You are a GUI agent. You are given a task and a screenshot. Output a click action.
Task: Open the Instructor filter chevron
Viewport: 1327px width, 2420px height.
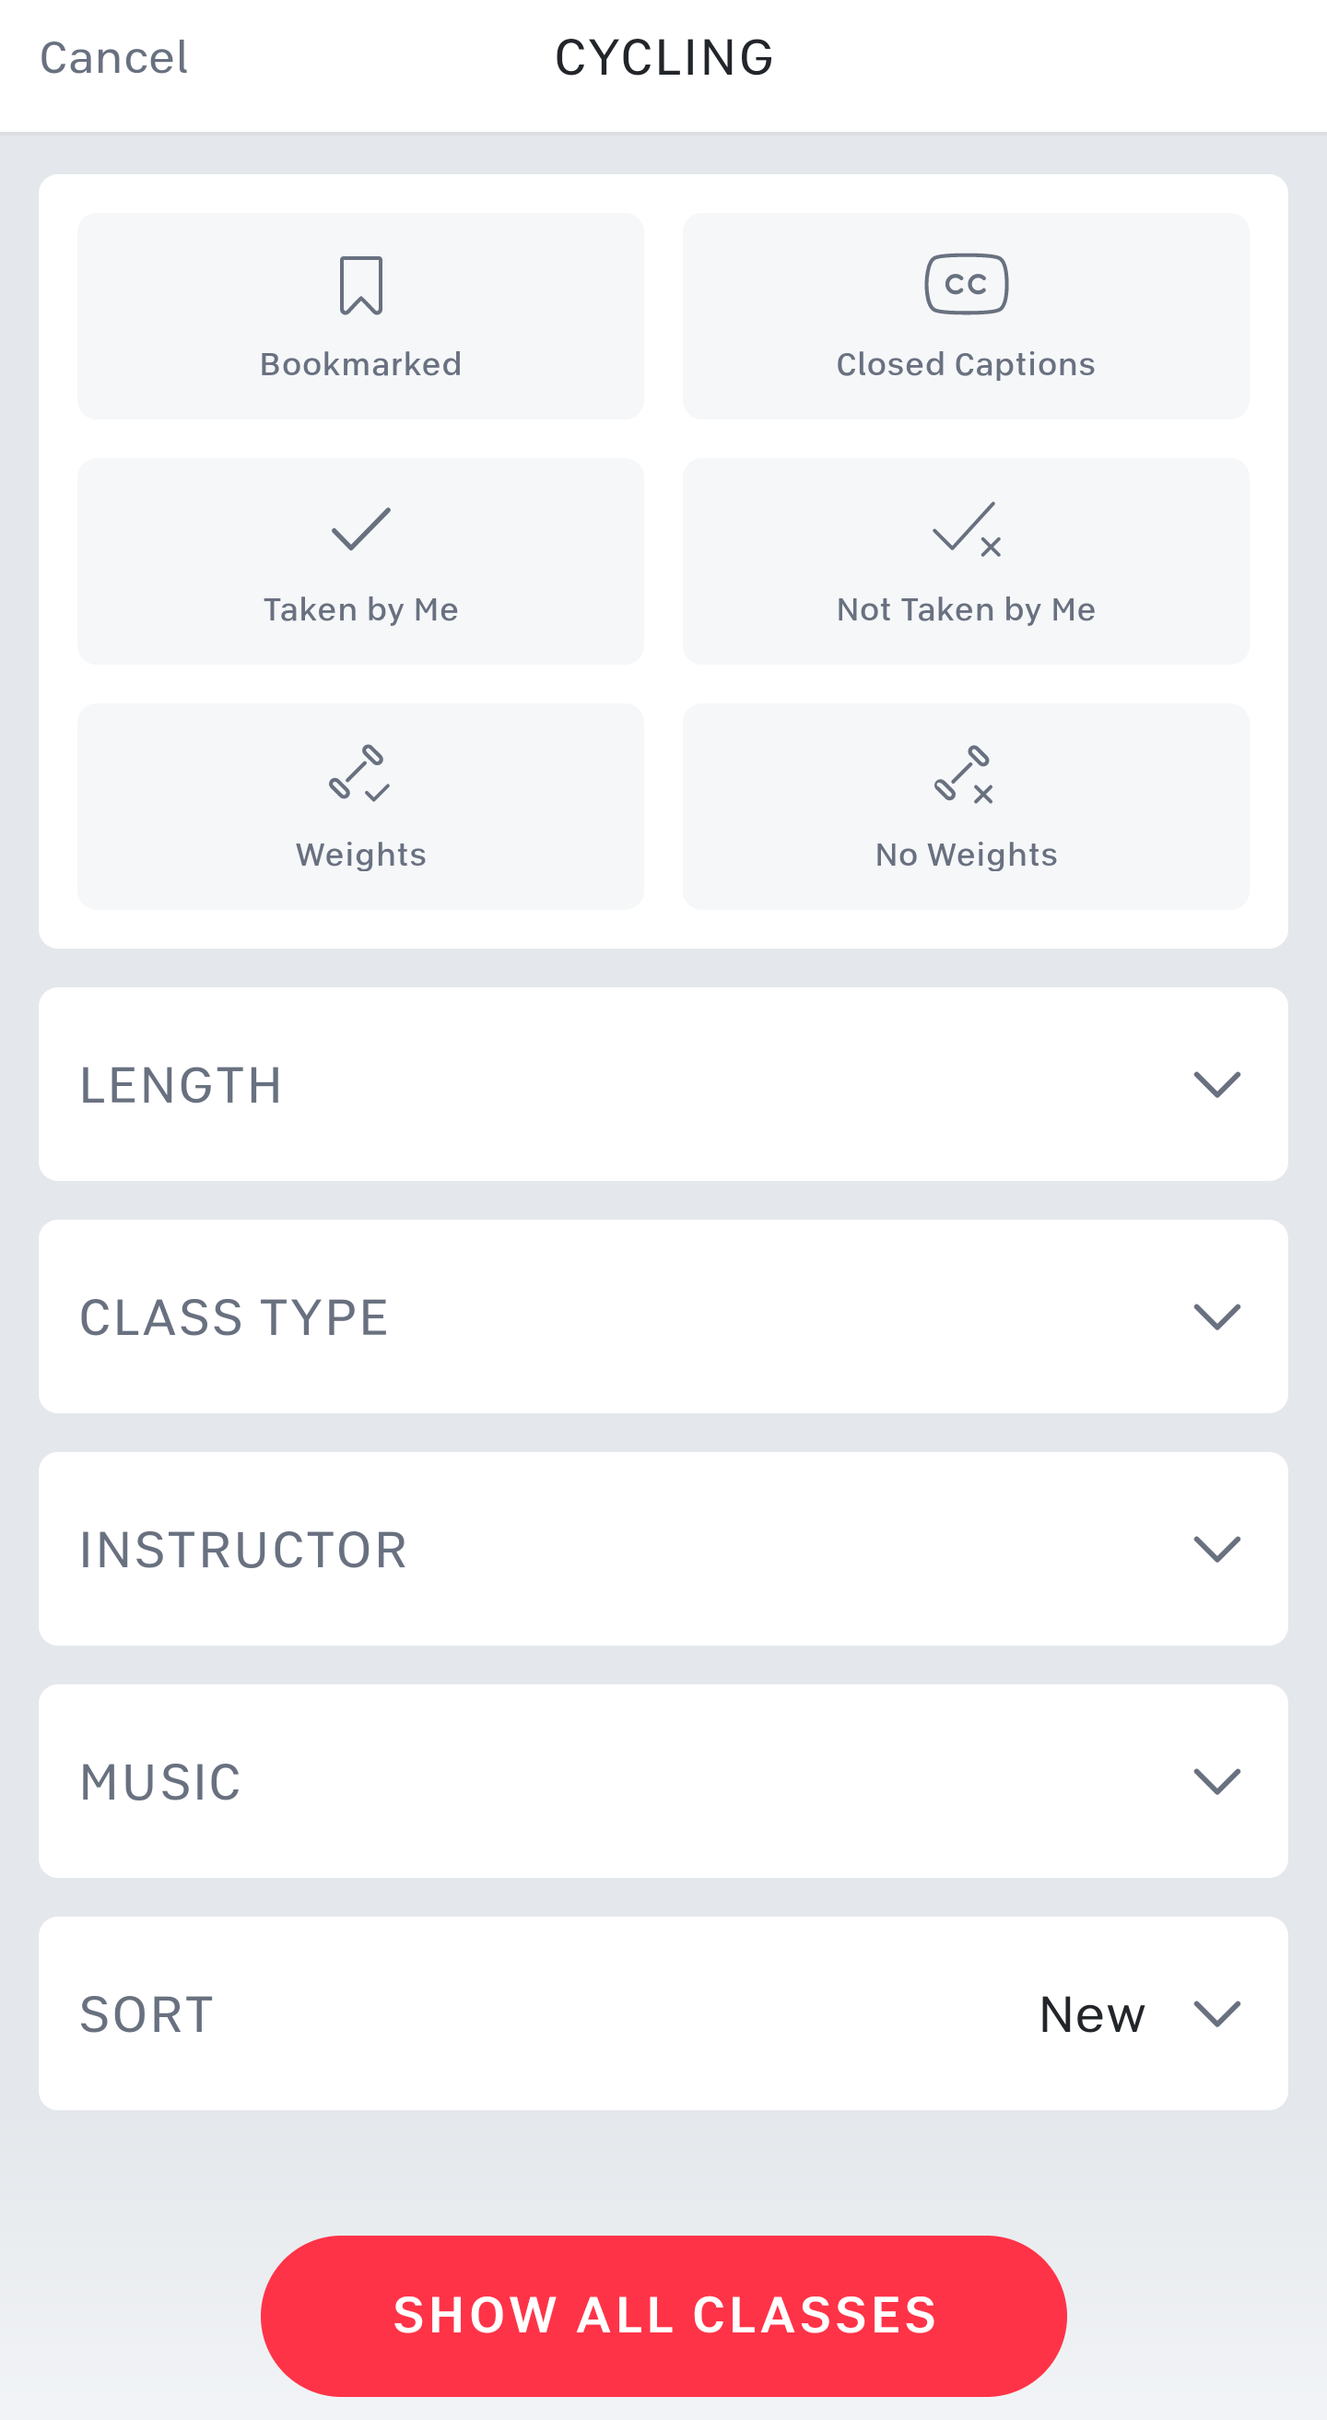pos(1216,1548)
